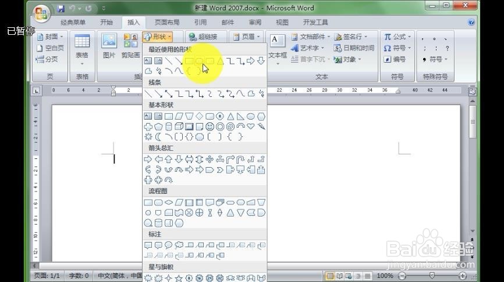The height and width of the screenshot is (282, 504).
Task: Select the straight line in Lines section
Action: tap(148, 93)
